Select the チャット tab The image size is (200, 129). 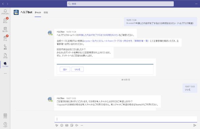coord(38,13)
